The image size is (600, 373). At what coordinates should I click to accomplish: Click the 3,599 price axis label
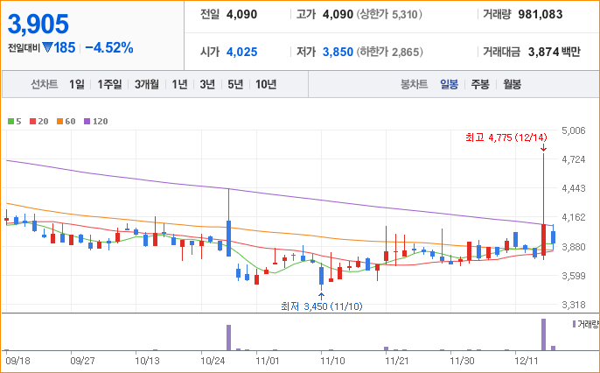[574, 276]
